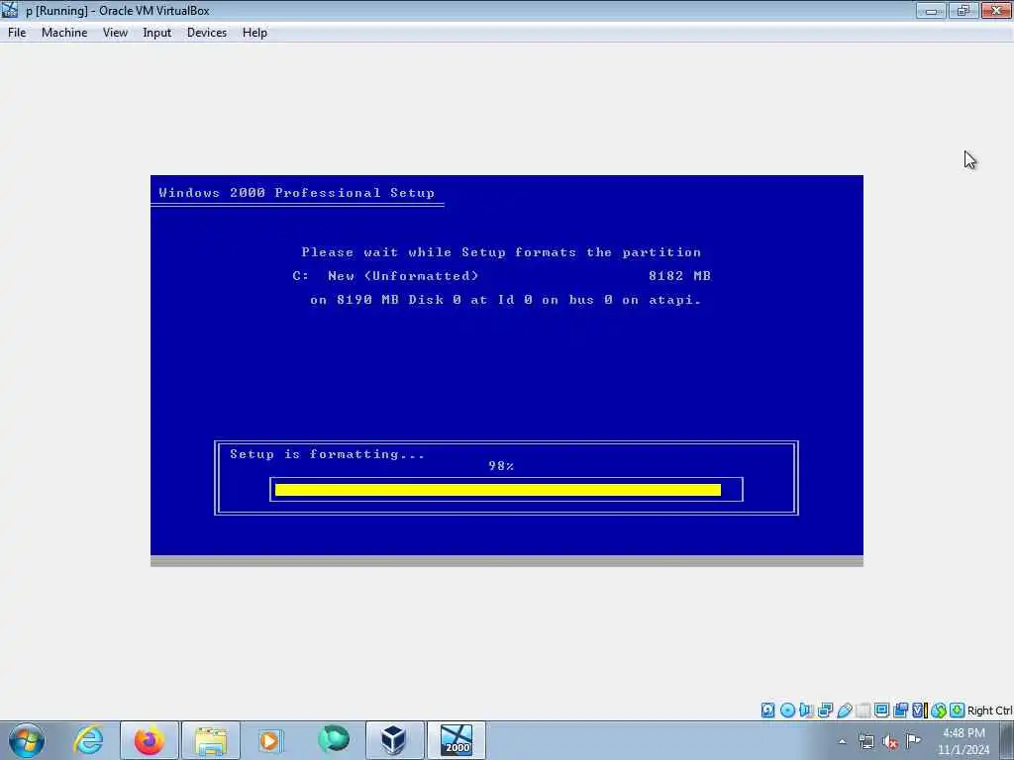
Task: Open the Devices menu
Action: click(206, 33)
